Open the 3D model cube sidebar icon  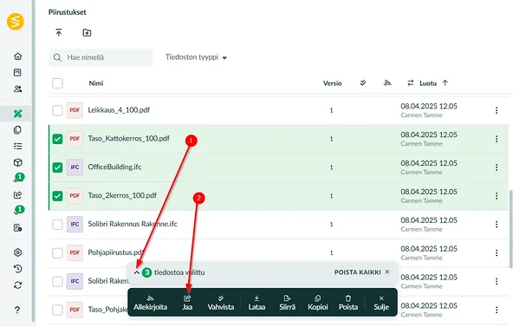pos(18,162)
